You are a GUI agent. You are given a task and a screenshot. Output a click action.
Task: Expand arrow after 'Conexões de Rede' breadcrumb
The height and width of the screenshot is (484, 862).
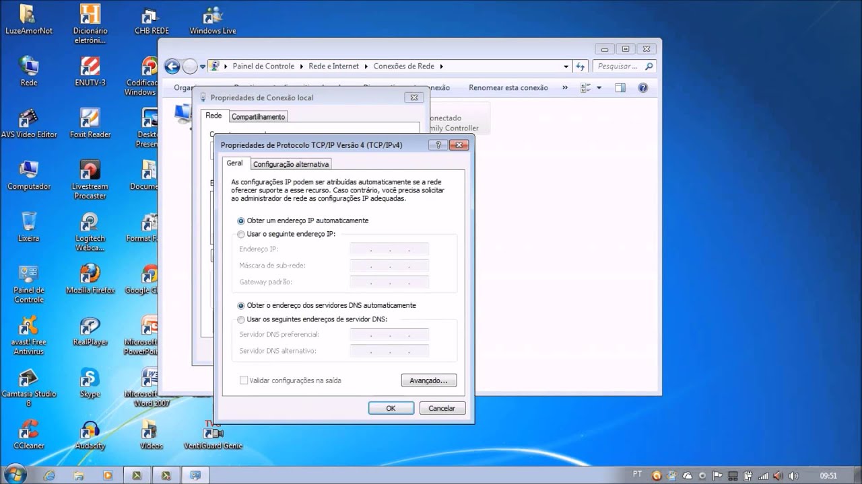441,67
